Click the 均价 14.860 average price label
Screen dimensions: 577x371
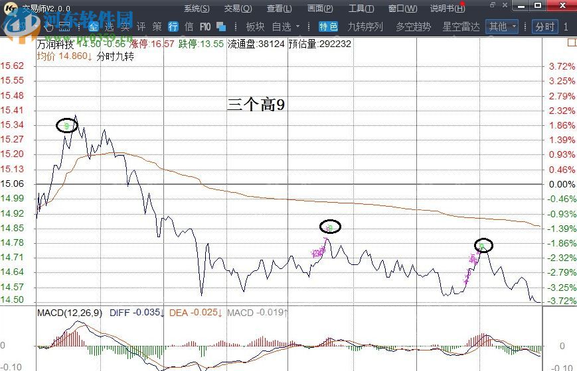[64, 56]
